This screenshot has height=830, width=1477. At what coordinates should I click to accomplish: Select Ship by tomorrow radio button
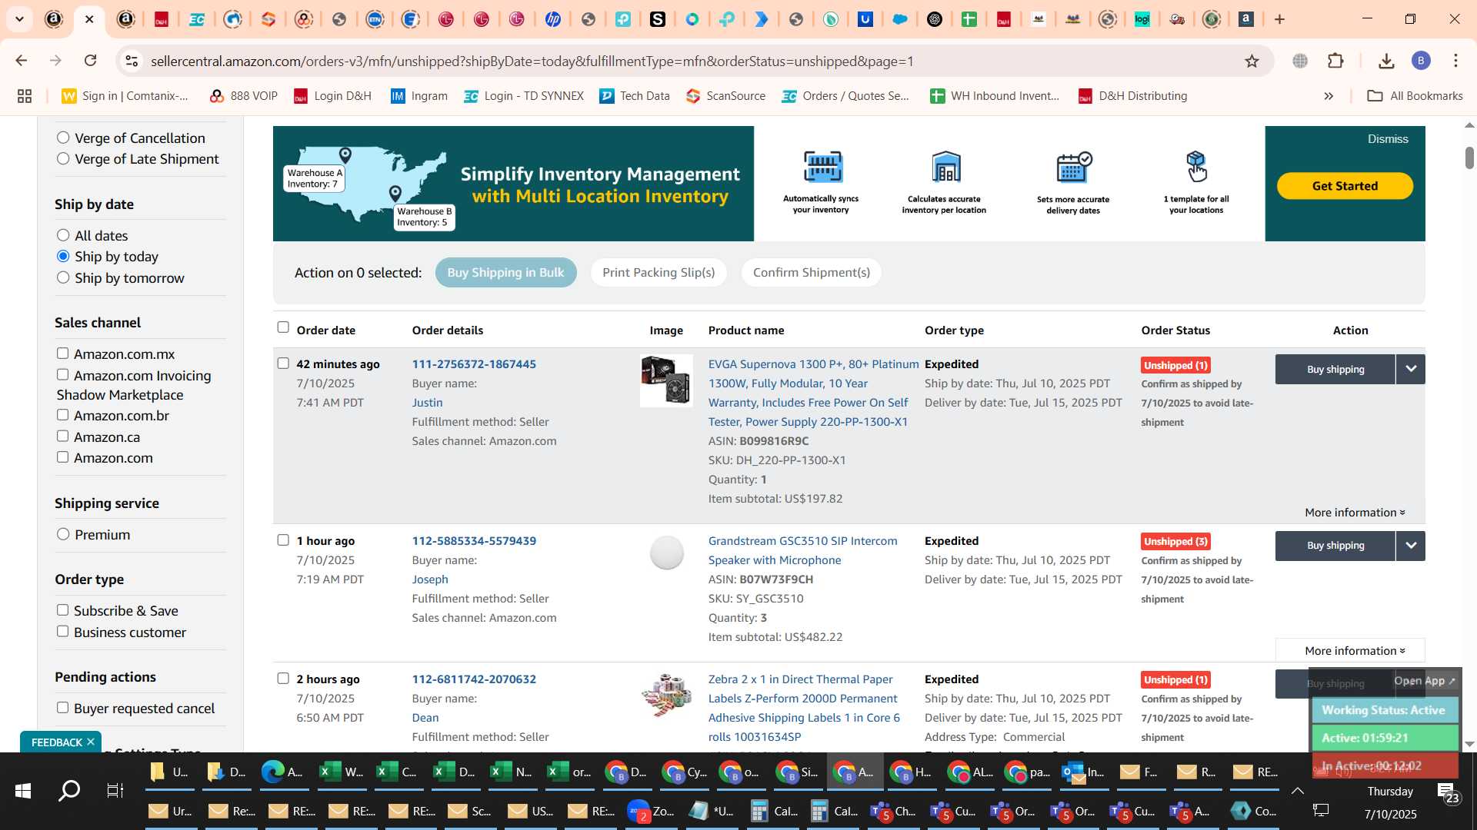point(63,277)
